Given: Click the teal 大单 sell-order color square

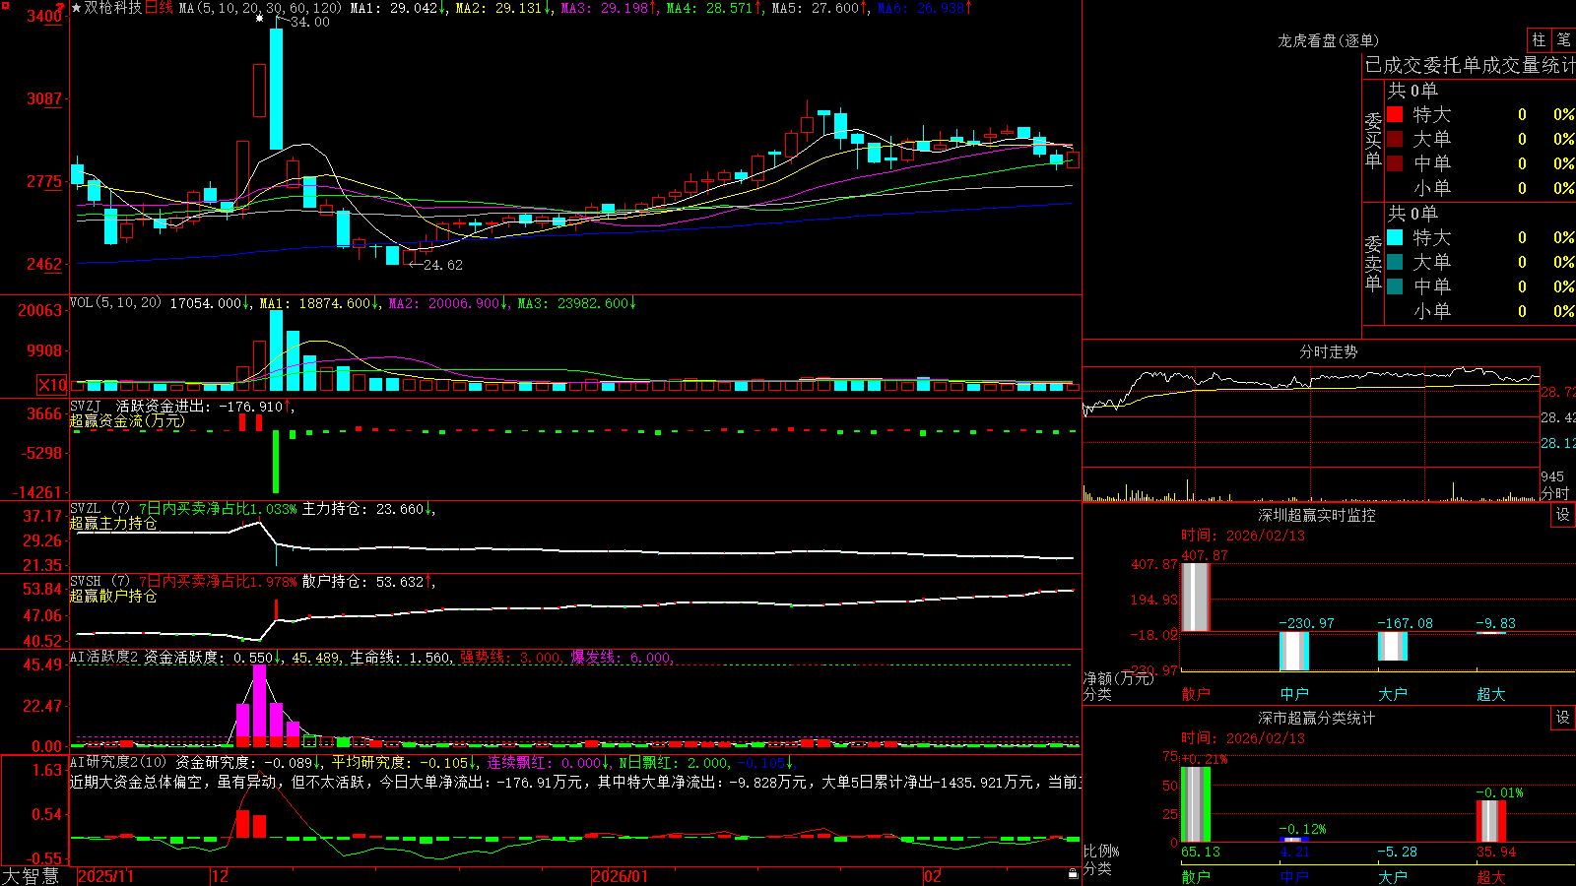Looking at the screenshot, I should tap(1395, 262).
